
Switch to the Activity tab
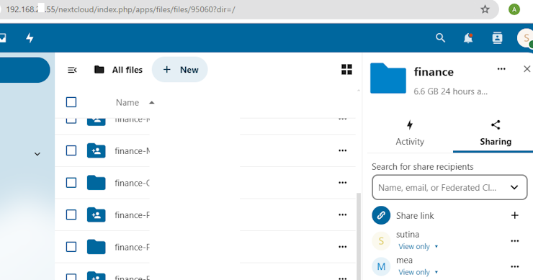pos(410,133)
